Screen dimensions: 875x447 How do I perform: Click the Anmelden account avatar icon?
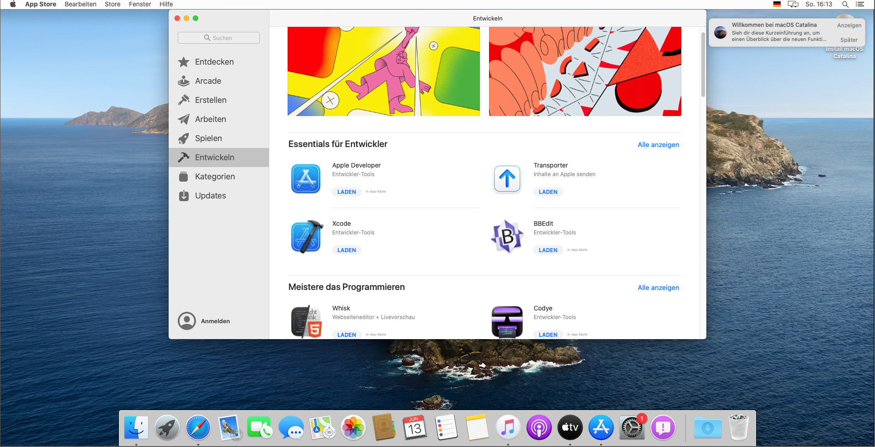[187, 321]
